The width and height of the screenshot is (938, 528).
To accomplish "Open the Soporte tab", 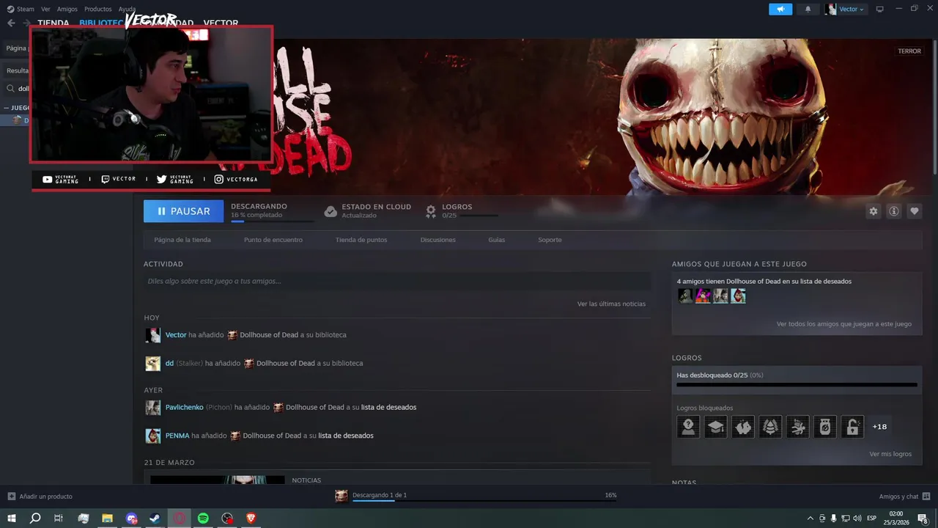I will pos(550,240).
